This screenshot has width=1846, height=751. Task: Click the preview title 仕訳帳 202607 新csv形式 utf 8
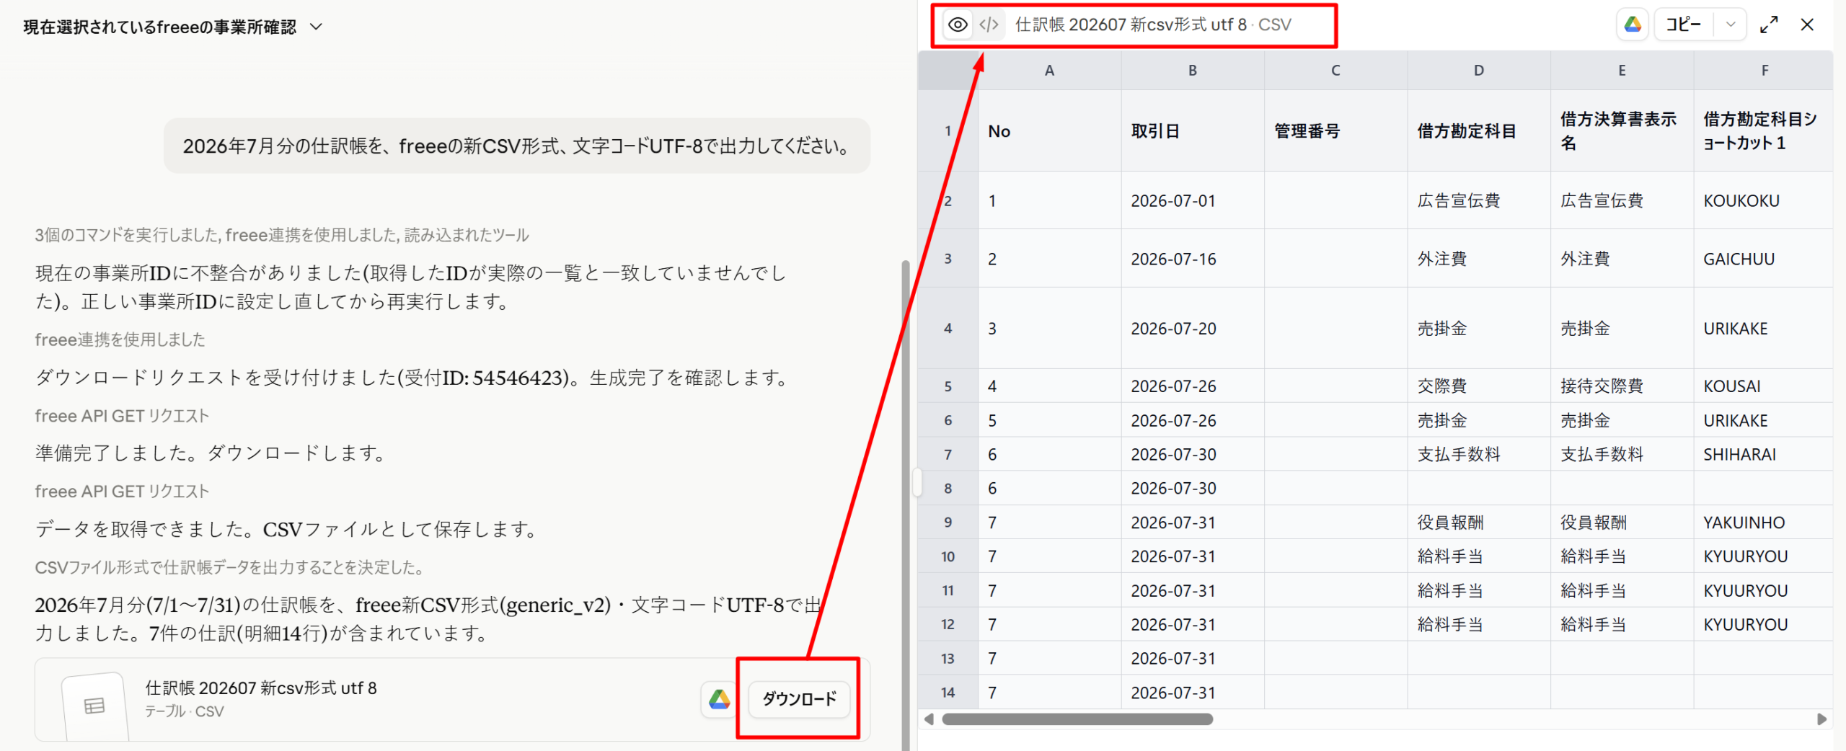(1131, 25)
